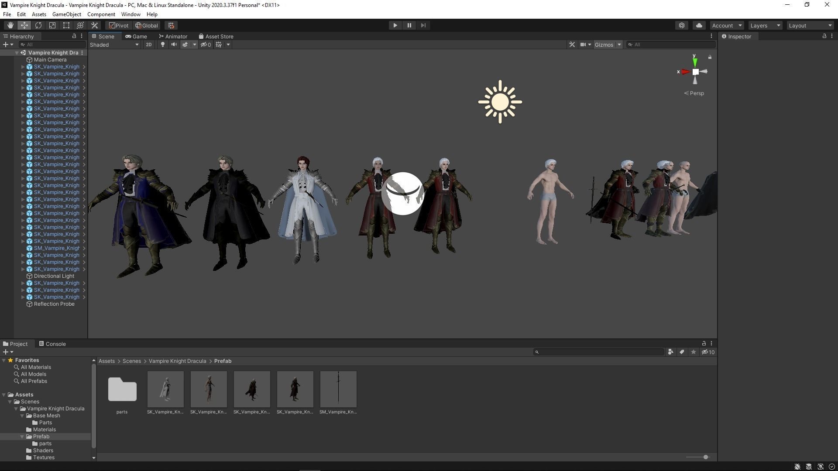
Task: Collapse the Vampire Knight Dracula scene
Action: (x=17, y=53)
